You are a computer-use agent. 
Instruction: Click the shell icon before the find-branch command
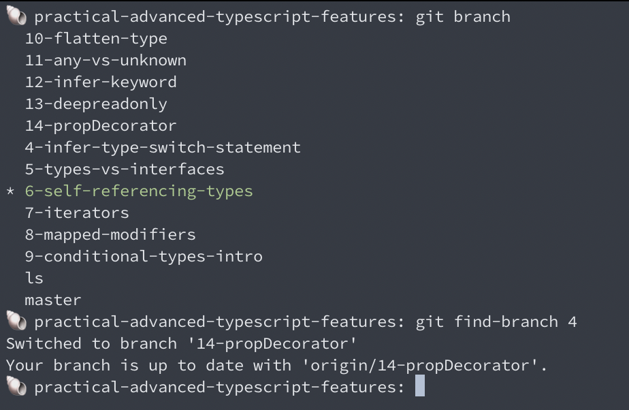point(16,321)
